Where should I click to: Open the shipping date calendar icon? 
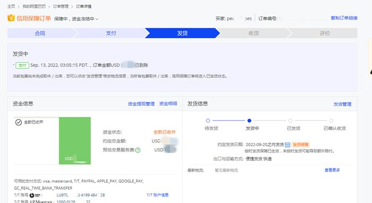[x=288, y=145]
